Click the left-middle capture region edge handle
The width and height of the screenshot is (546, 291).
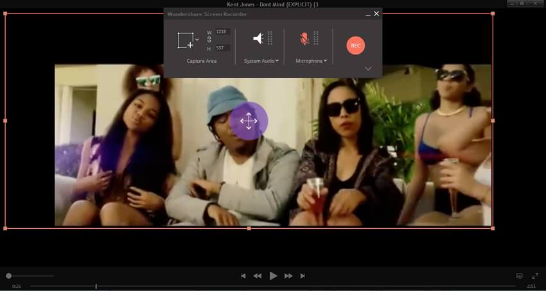tap(5, 121)
